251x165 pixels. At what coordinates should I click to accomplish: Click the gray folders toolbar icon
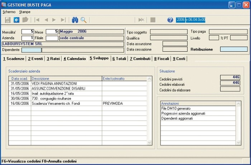[25, 20]
